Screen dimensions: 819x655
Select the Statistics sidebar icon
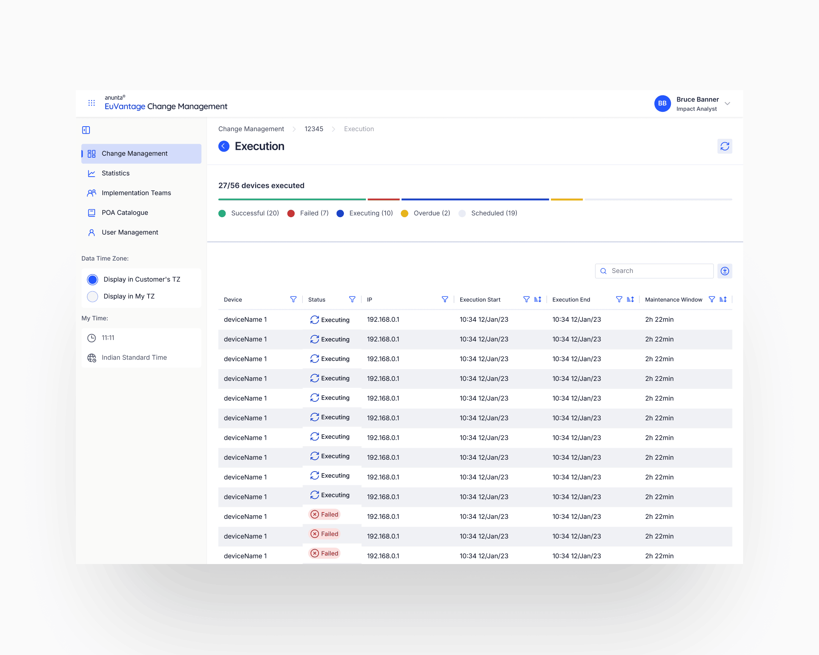pyautogui.click(x=91, y=173)
